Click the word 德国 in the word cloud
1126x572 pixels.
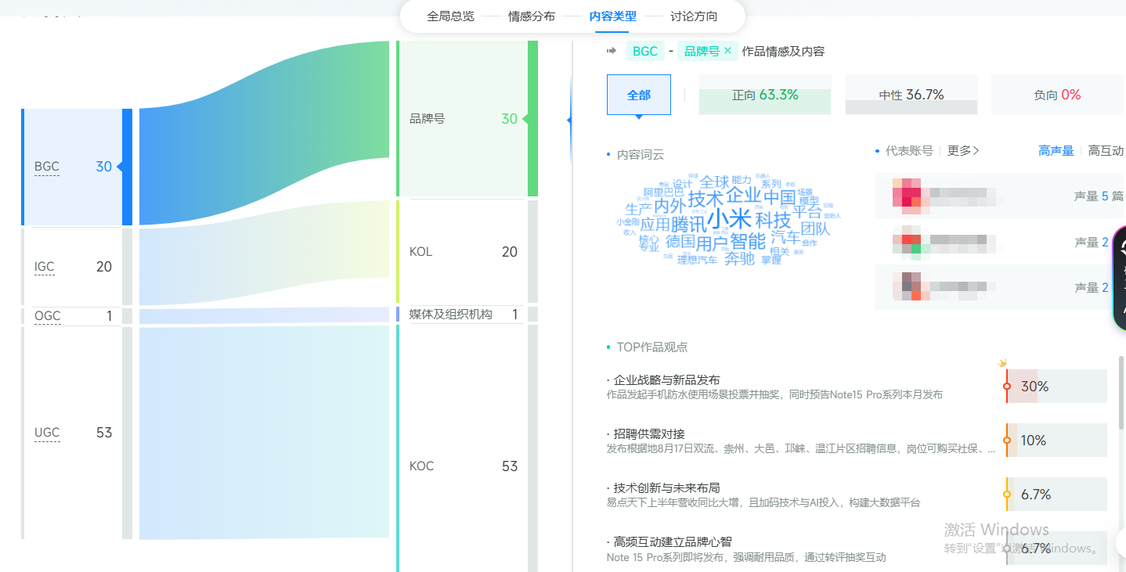click(680, 241)
